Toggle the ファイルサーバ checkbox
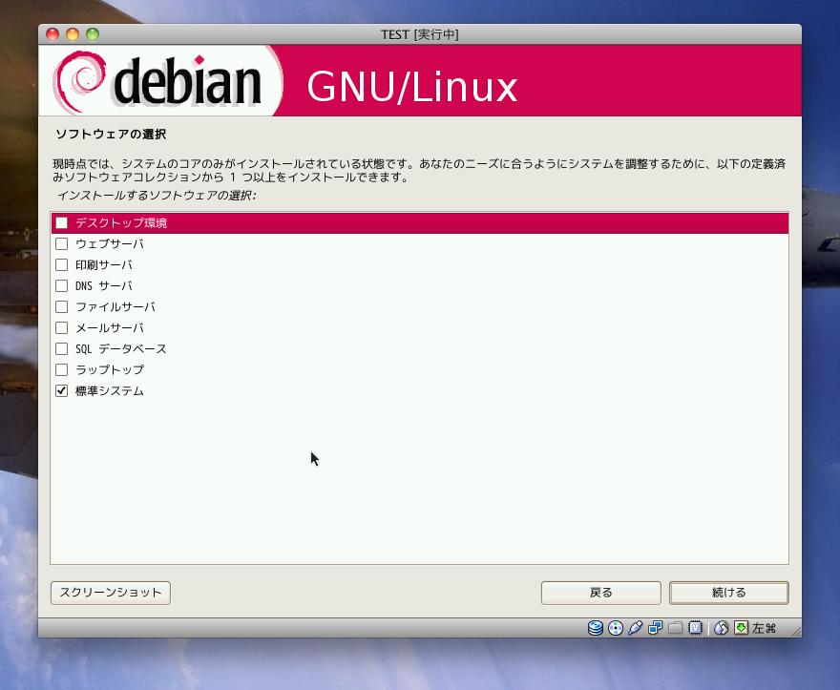The image size is (840, 690). 62,306
